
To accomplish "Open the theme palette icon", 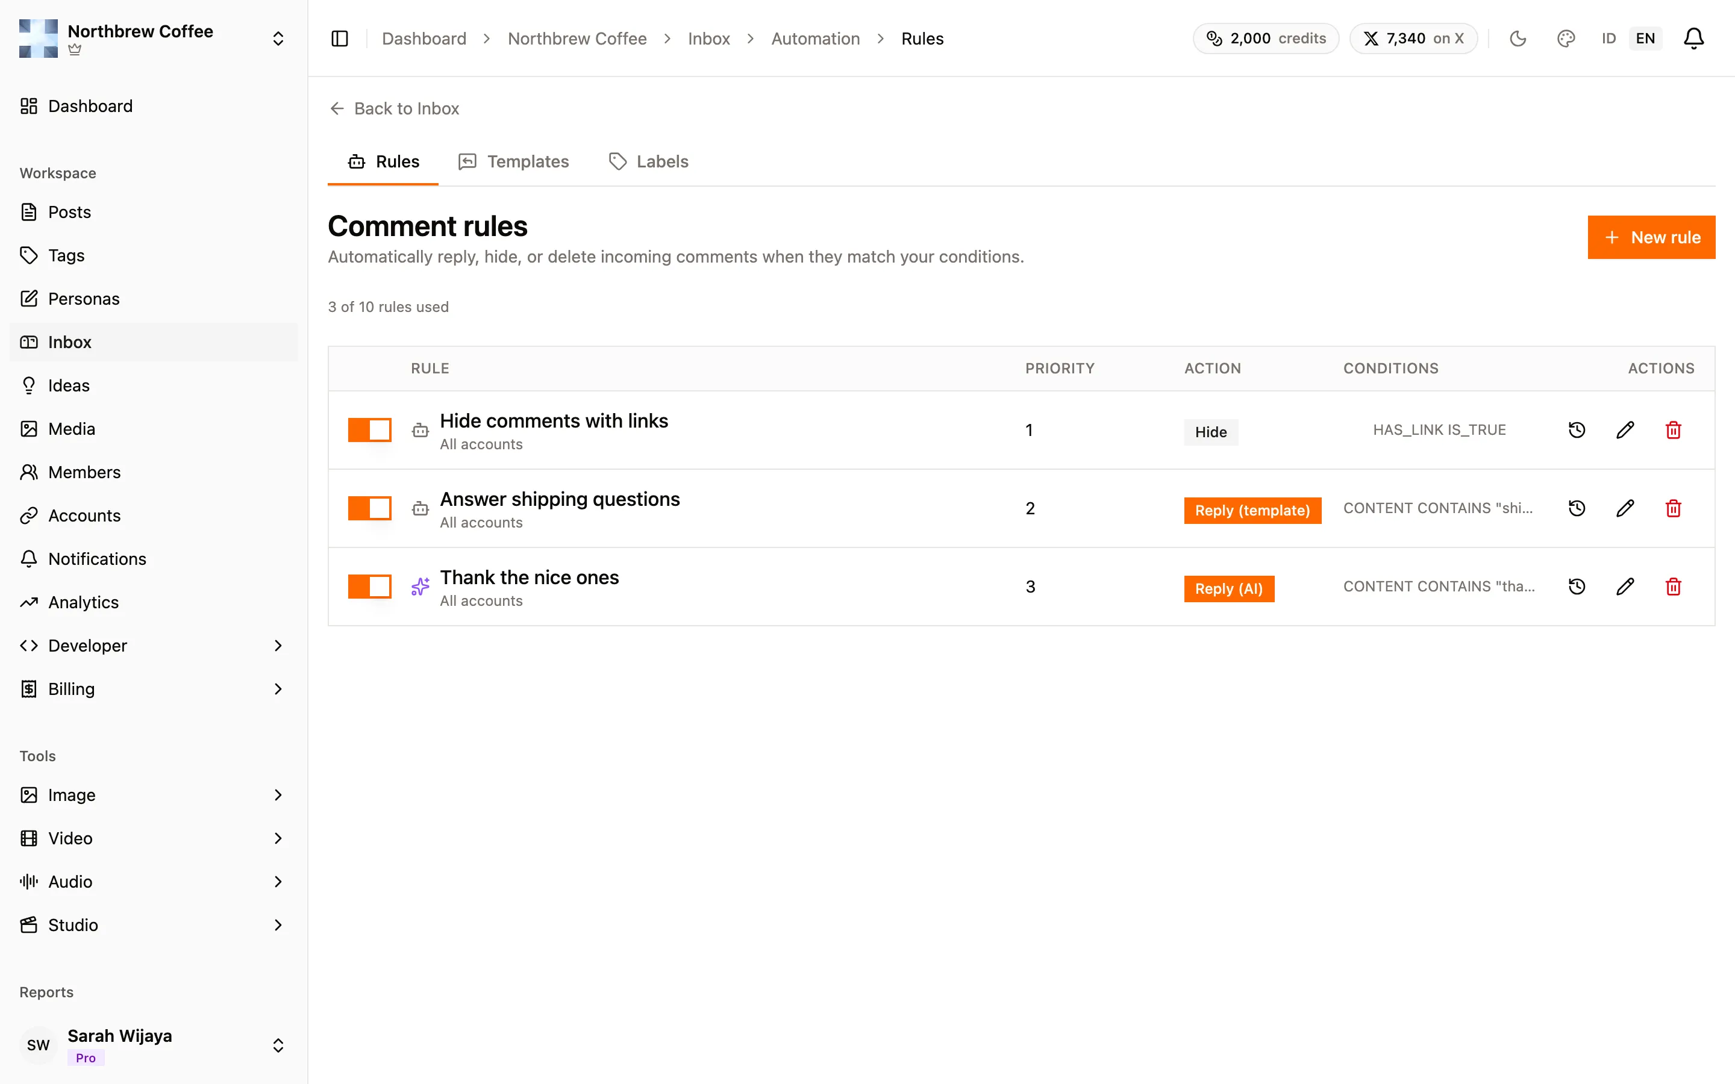I will click(x=1566, y=39).
